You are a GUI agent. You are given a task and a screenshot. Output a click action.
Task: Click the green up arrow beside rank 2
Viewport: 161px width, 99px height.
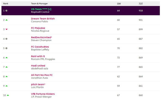7,20
